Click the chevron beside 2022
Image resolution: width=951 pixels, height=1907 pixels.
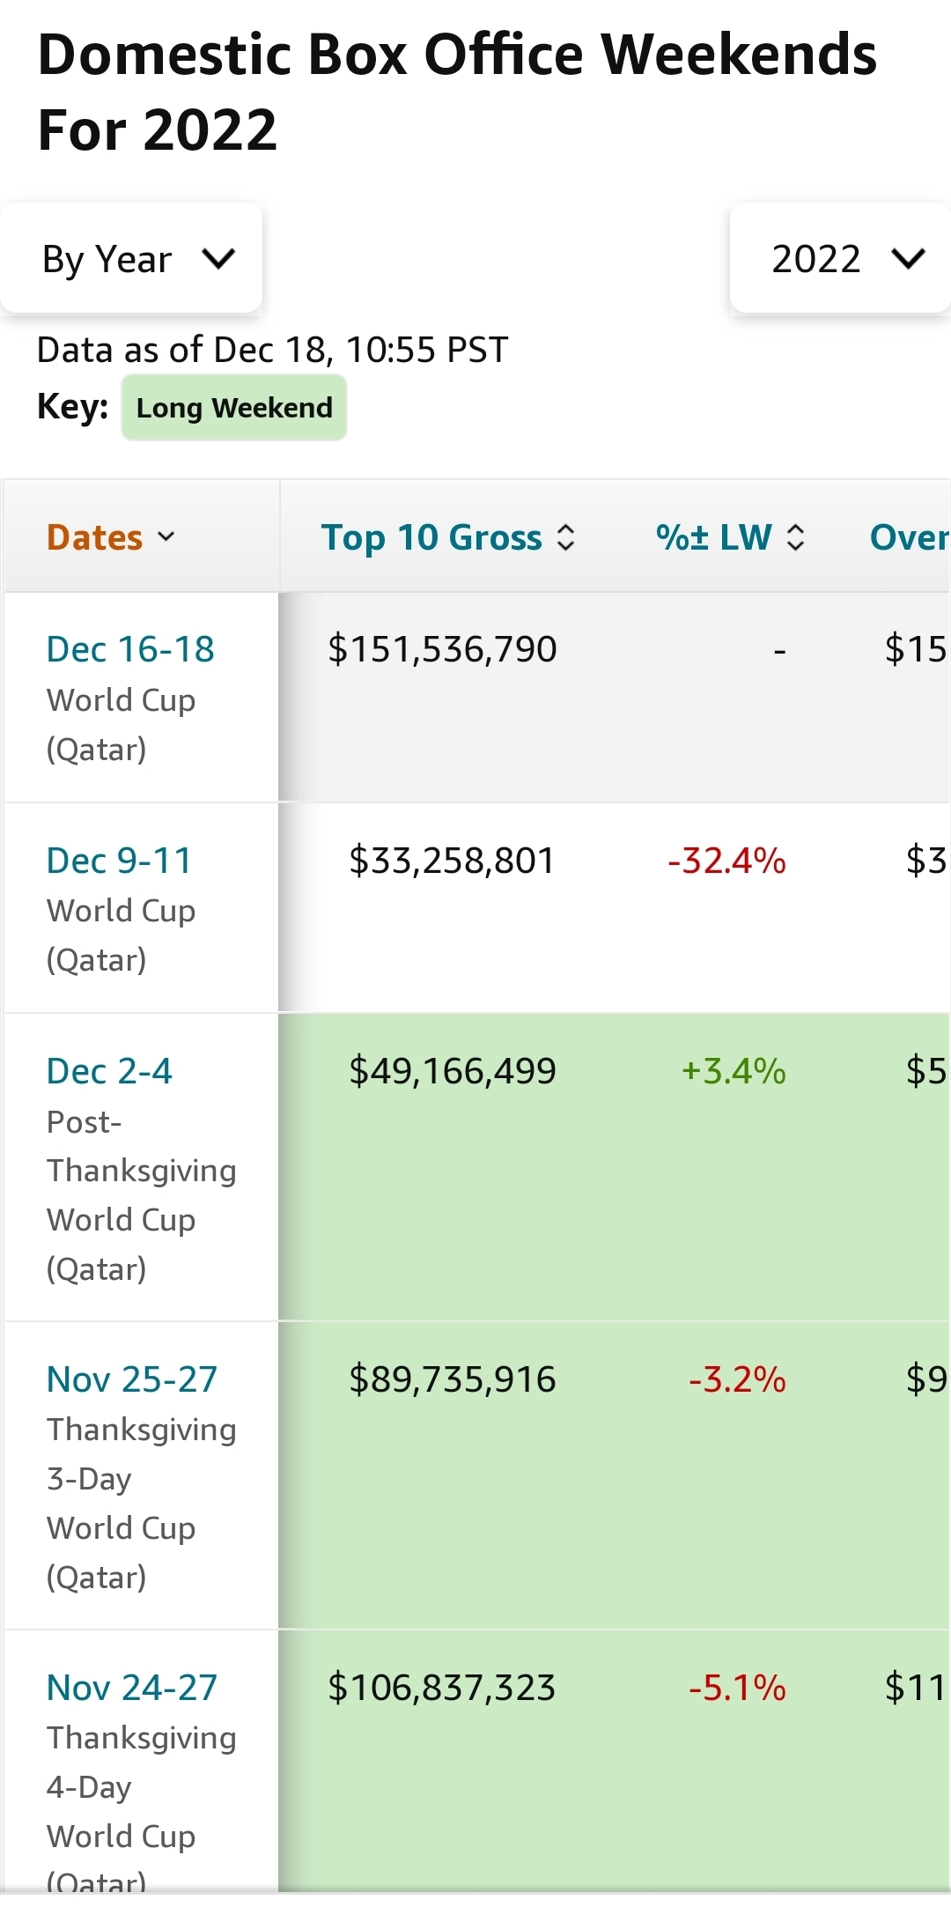point(908,259)
